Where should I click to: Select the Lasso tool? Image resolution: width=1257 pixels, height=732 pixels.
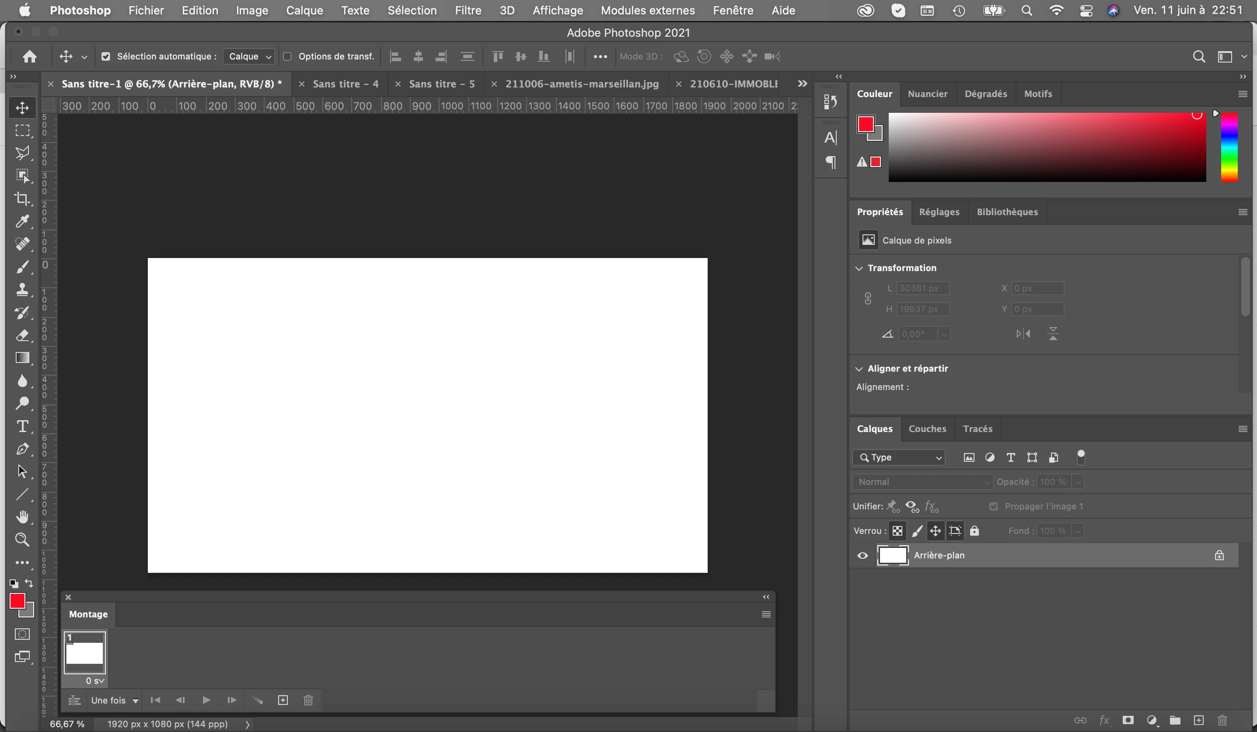(21, 153)
